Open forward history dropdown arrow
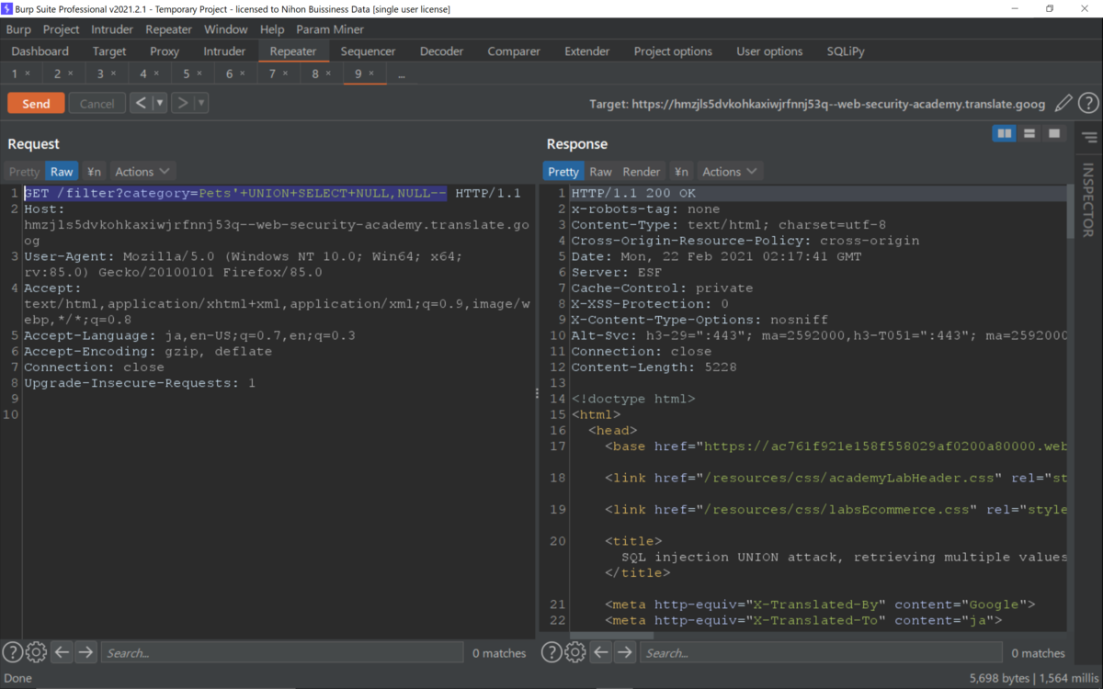 click(x=201, y=103)
